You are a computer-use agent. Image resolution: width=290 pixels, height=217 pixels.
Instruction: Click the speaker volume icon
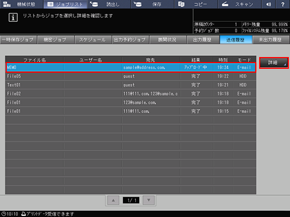click(269, 4)
